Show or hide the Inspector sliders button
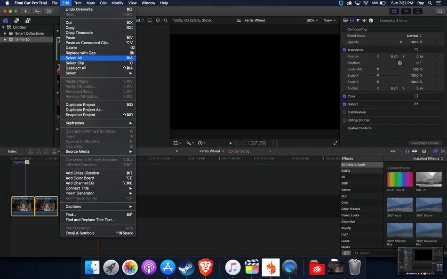This screenshot has width=447, height=279. tap(418, 11)
